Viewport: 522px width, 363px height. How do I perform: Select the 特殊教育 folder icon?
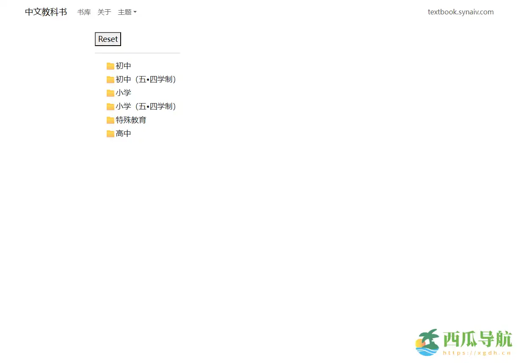coord(110,120)
